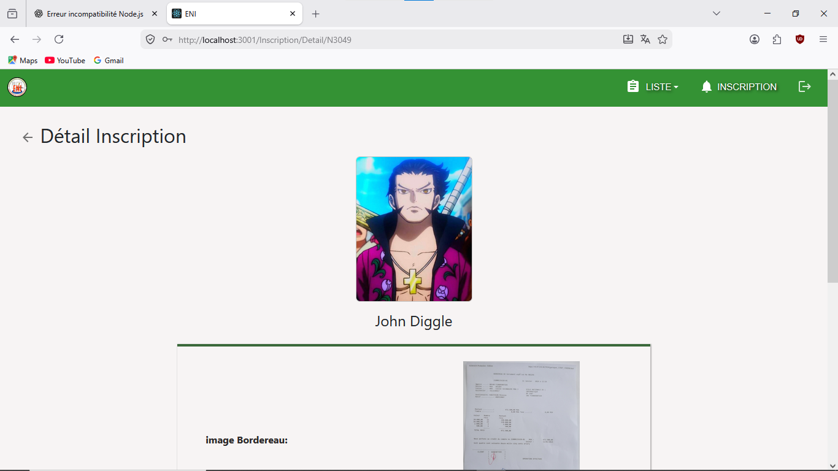Close the ENI tab
The width and height of the screenshot is (838, 471).
tap(293, 13)
